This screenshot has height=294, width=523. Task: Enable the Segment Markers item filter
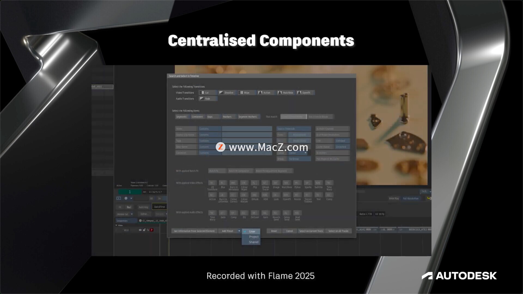coord(249,117)
